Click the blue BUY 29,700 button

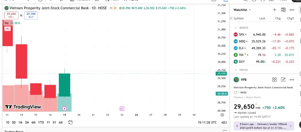point(31,15)
